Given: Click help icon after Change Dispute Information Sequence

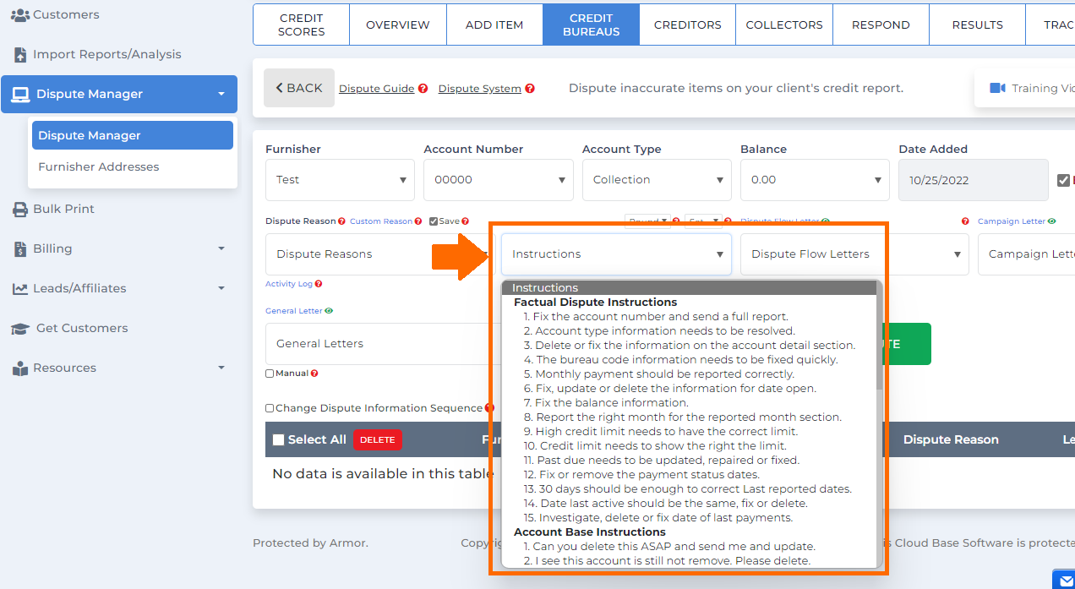Looking at the screenshot, I should tap(488, 408).
